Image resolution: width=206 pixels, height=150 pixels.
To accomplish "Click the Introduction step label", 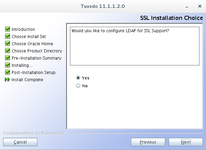I will pyautogui.click(x=23, y=29).
